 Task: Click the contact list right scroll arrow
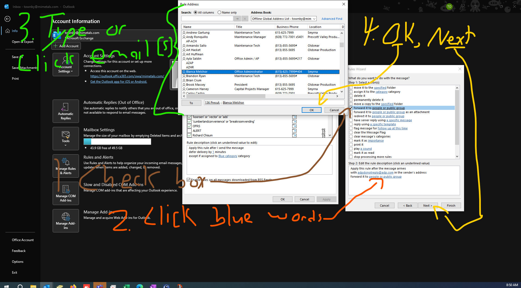337,96
